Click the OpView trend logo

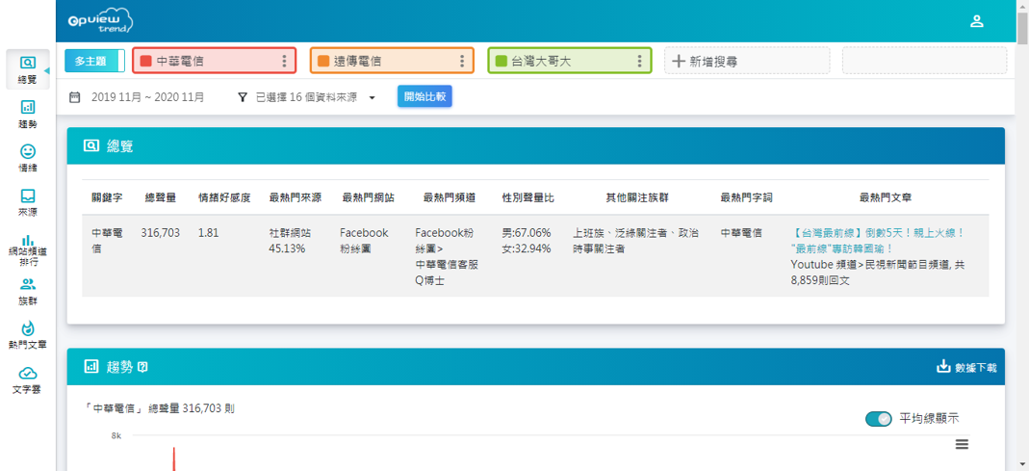tap(100, 21)
